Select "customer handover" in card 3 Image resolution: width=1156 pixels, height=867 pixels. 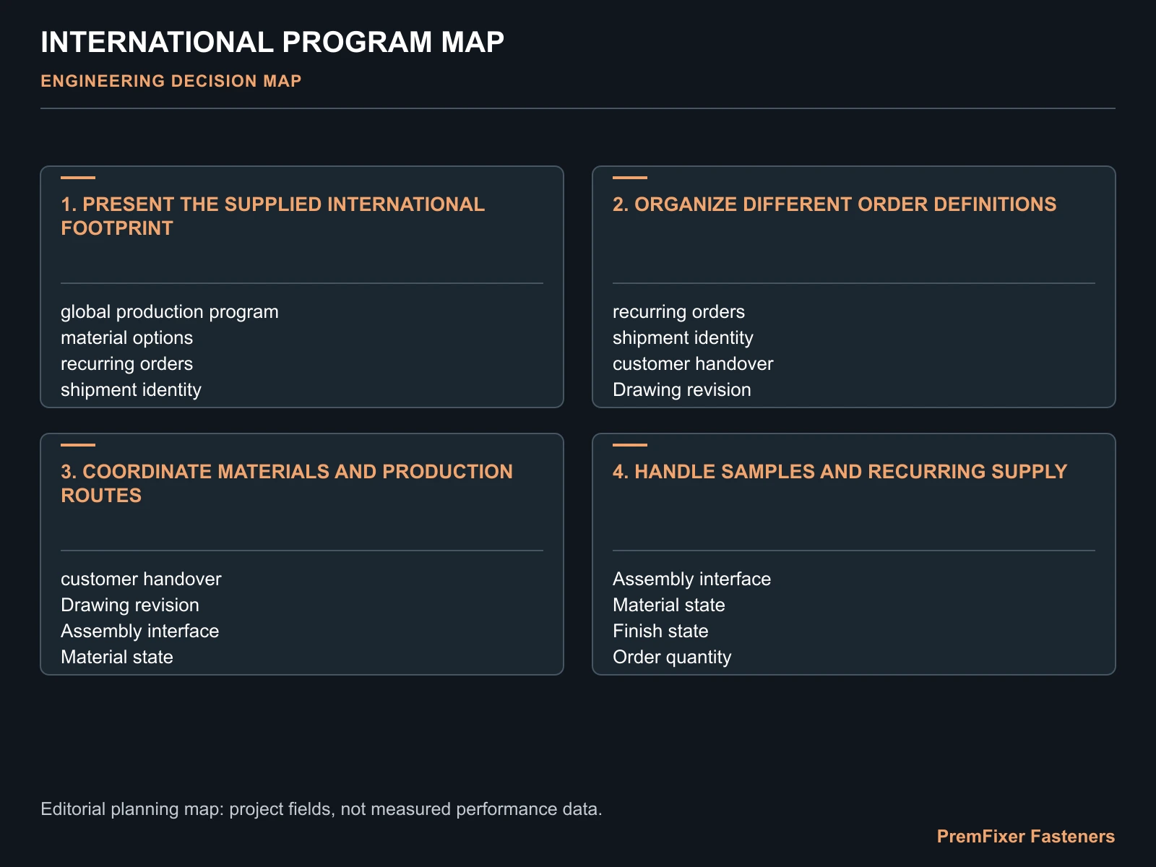point(141,579)
